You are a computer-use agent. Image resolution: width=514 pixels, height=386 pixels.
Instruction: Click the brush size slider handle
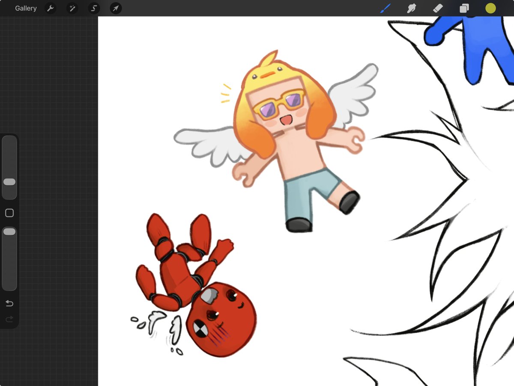coord(9,182)
